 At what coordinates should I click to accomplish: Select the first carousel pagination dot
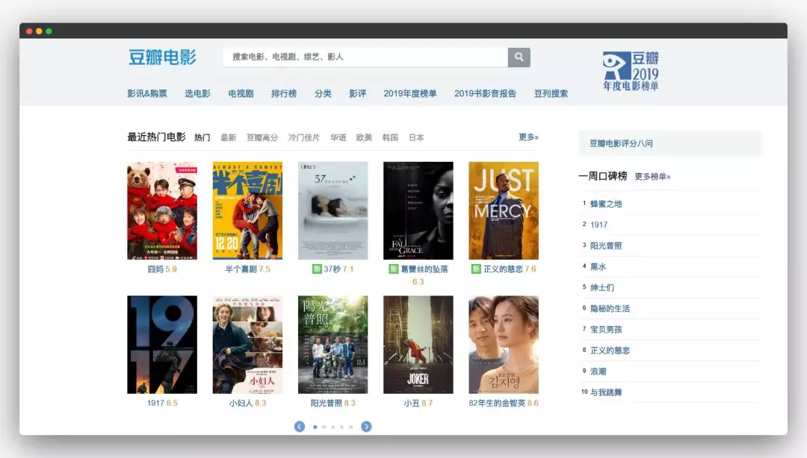click(315, 427)
